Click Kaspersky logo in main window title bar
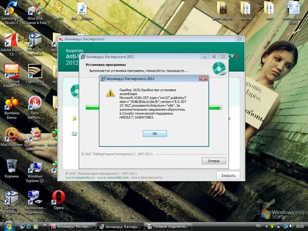Image resolution: width=308 pixels, height=231 pixels. click(x=61, y=39)
